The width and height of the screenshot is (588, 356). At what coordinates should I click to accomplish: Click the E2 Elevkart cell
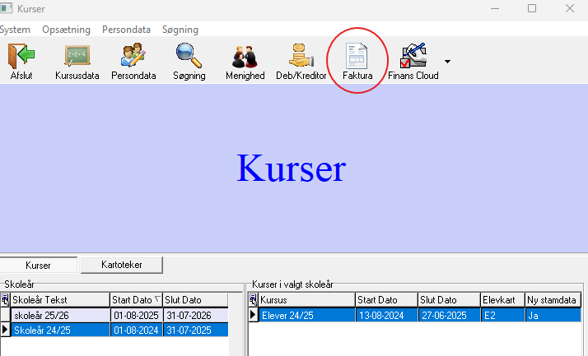coord(503,315)
